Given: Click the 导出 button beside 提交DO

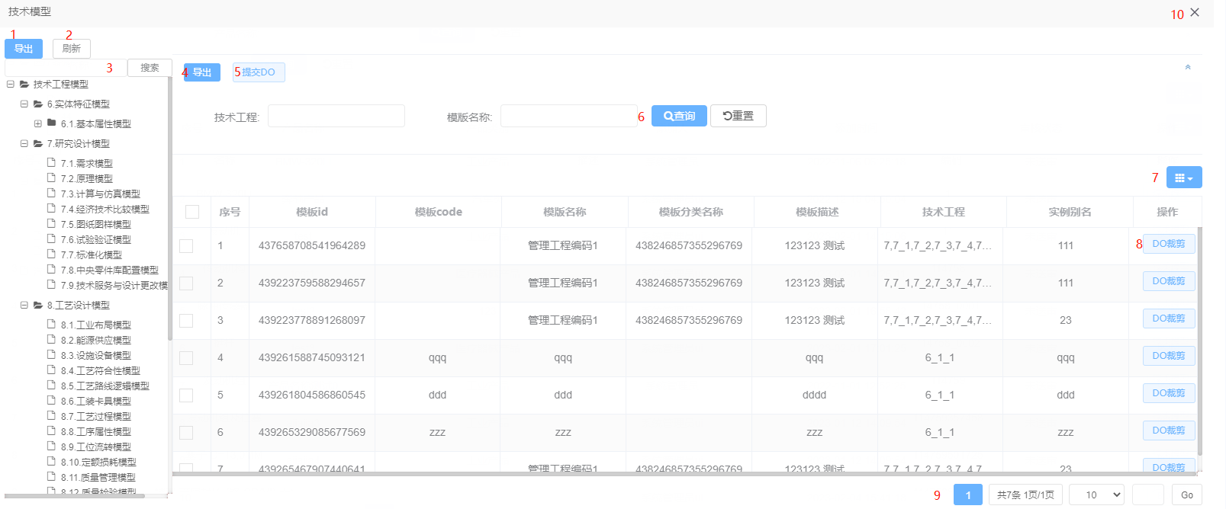Looking at the screenshot, I should pyautogui.click(x=202, y=72).
